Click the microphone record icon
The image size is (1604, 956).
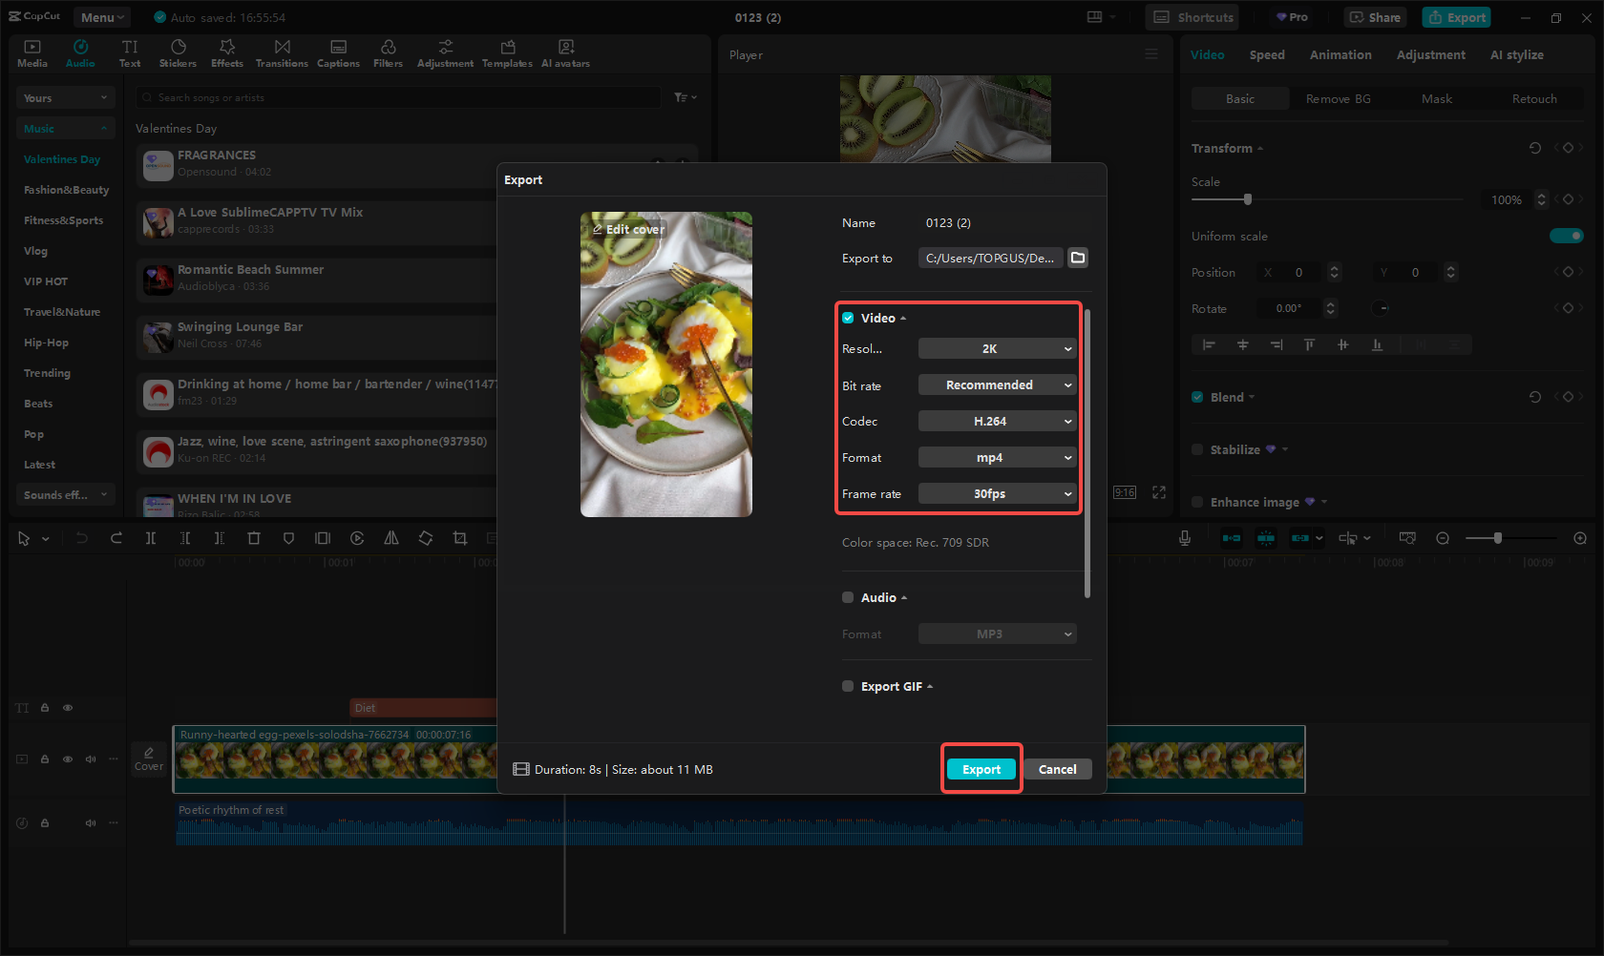(x=1184, y=538)
